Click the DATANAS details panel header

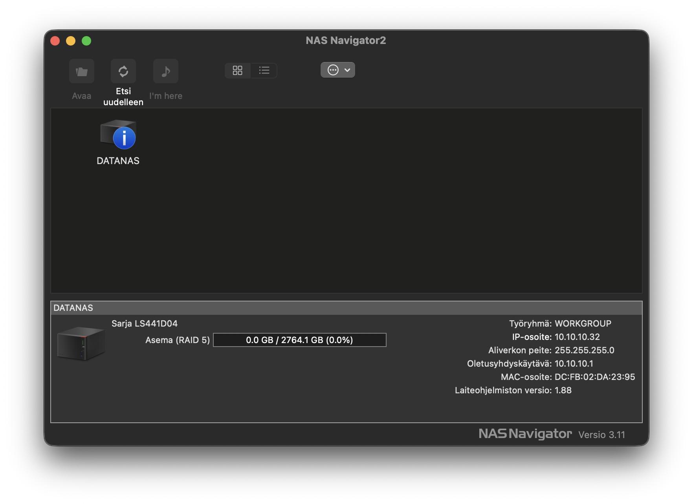click(x=346, y=308)
